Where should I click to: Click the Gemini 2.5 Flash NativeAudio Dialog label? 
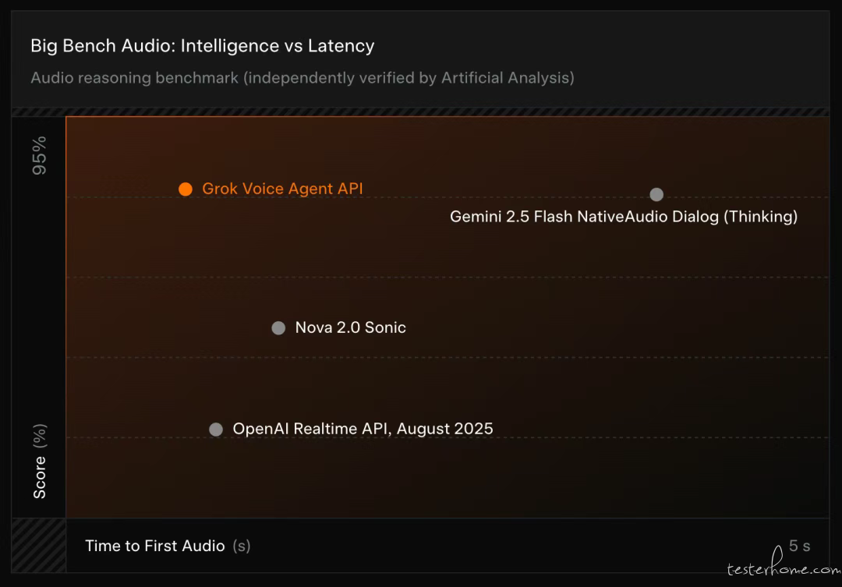(x=624, y=217)
